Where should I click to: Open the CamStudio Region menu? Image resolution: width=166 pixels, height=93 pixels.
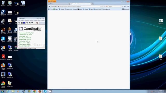(x=23, y=20)
